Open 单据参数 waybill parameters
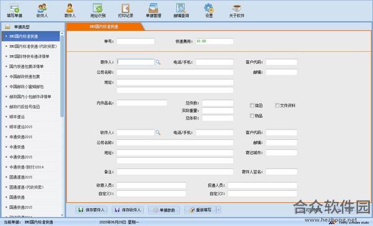 click(164, 210)
